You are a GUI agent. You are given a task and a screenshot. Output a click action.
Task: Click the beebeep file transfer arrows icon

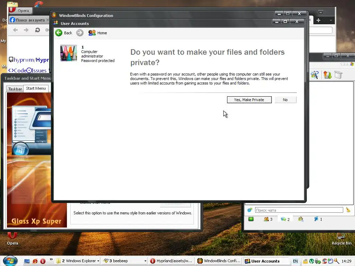(327, 75)
